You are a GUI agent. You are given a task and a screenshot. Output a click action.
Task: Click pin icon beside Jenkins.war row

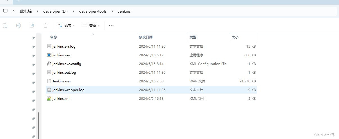(x=33, y=83)
